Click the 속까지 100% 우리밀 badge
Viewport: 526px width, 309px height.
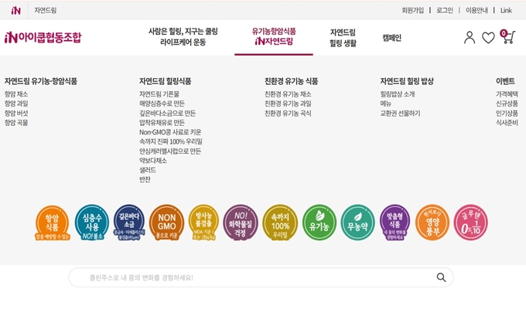[x=280, y=222]
